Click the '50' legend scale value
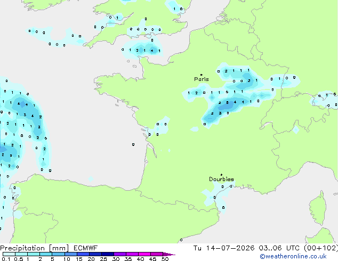 tap(165, 259)
